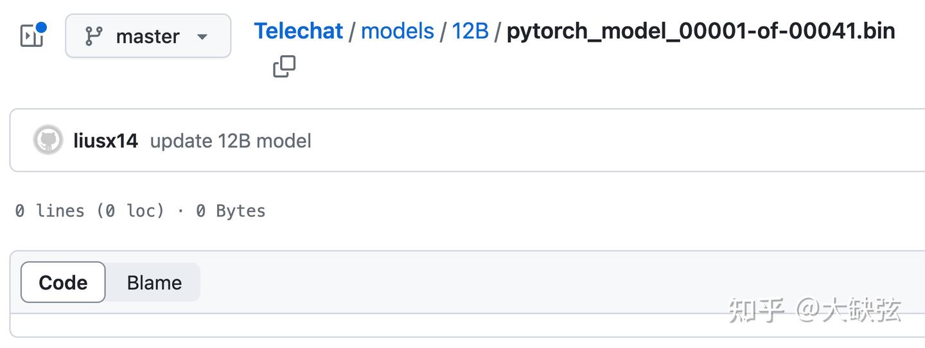This screenshot has width=925, height=348.
Task: Open the Telechat repository link
Action: 298,31
